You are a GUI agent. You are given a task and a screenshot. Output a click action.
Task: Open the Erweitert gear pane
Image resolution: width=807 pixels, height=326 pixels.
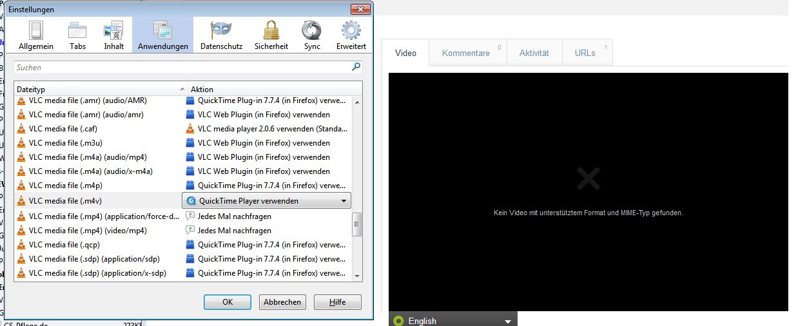point(351,35)
